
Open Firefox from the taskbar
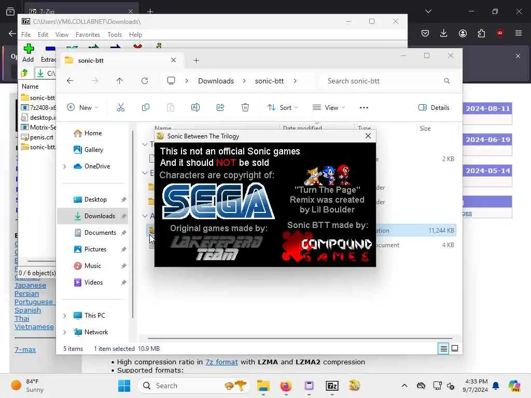286,386
